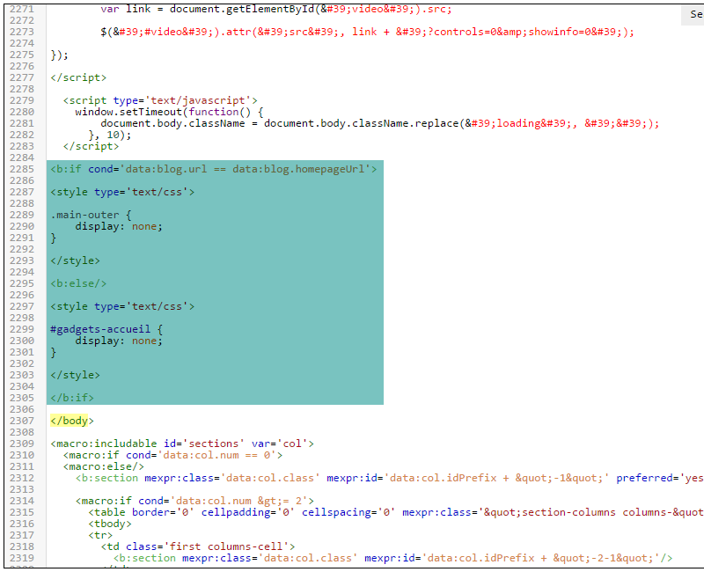
Task: Click the style tag on line 2297
Action: pos(122,306)
